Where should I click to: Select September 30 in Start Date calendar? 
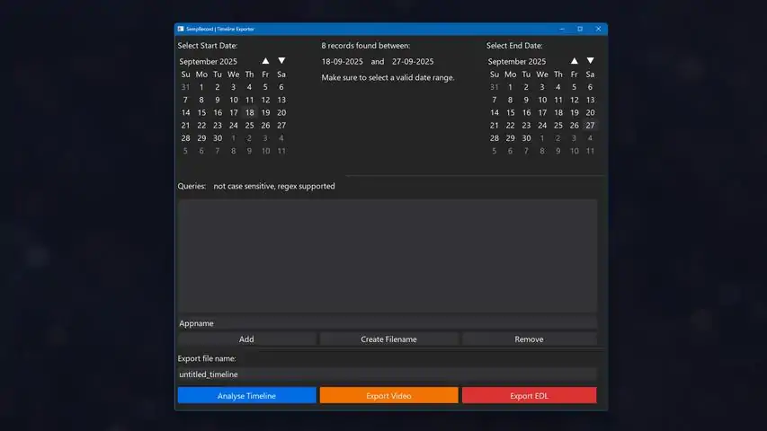coord(218,137)
